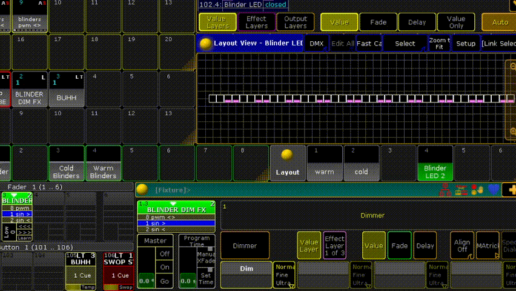This screenshot has width=516, height=291.
Task: Click the Master Go button
Action: 164,281
